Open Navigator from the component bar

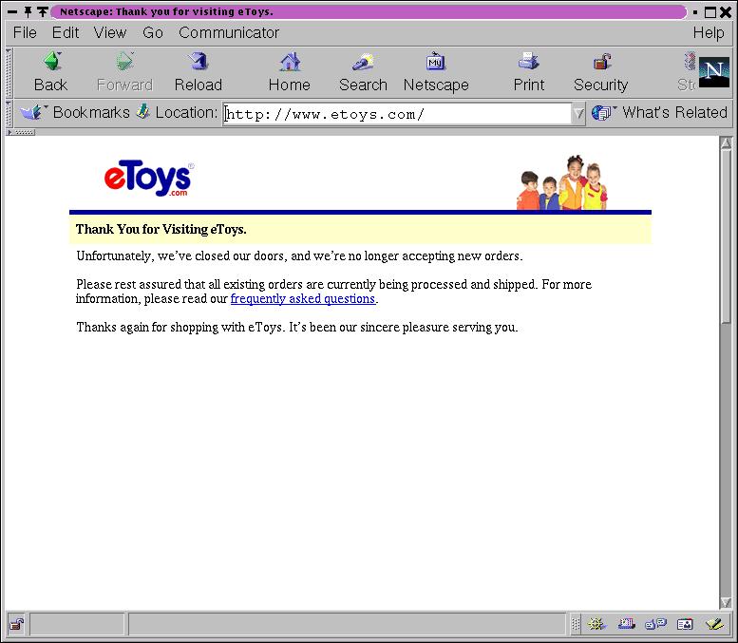(x=596, y=624)
